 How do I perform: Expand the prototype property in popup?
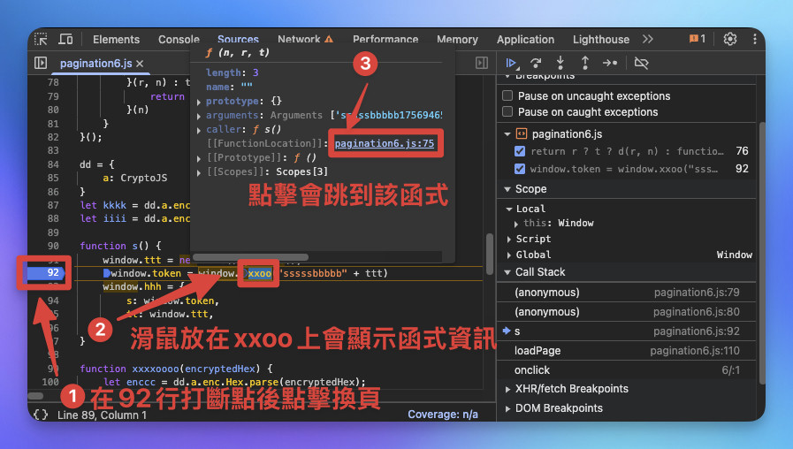coord(199,102)
